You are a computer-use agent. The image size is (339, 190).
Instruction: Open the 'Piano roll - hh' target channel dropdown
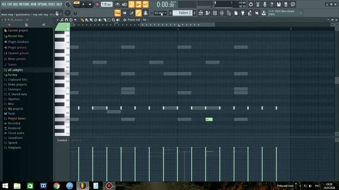click(138, 20)
